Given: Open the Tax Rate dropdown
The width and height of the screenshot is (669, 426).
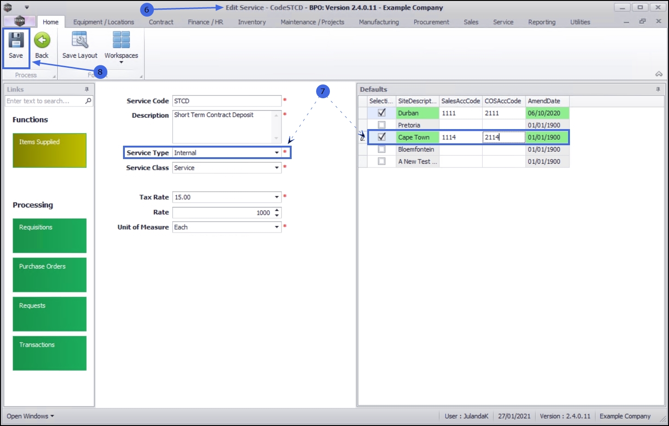Looking at the screenshot, I should (276, 197).
